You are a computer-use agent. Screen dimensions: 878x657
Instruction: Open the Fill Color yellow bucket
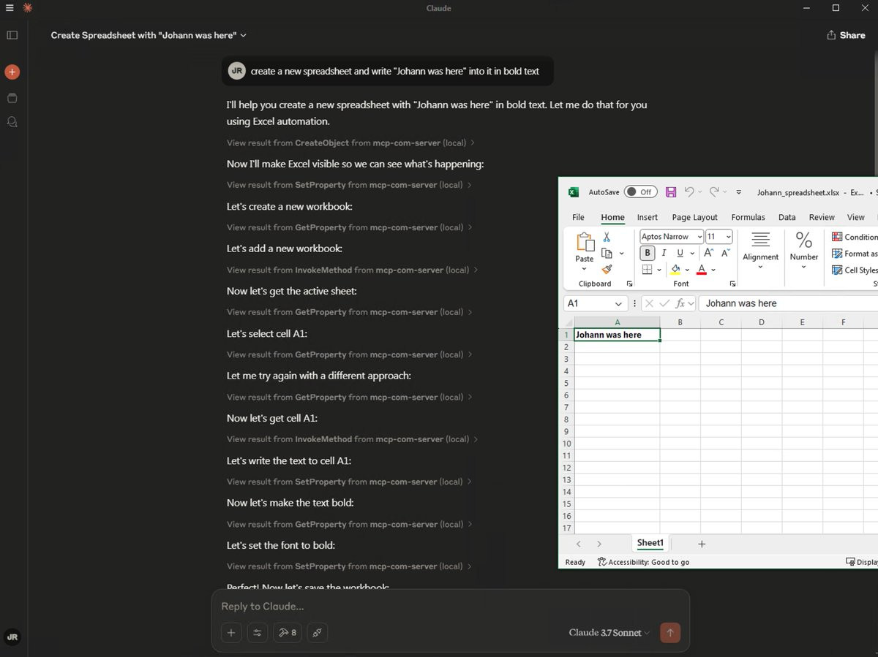point(675,270)
